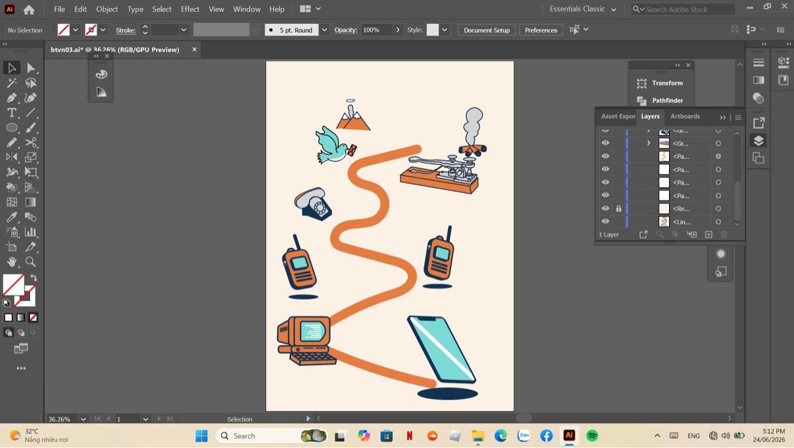
Task: Expand the Opacity options arrow
Action: (x=398, y=30)
